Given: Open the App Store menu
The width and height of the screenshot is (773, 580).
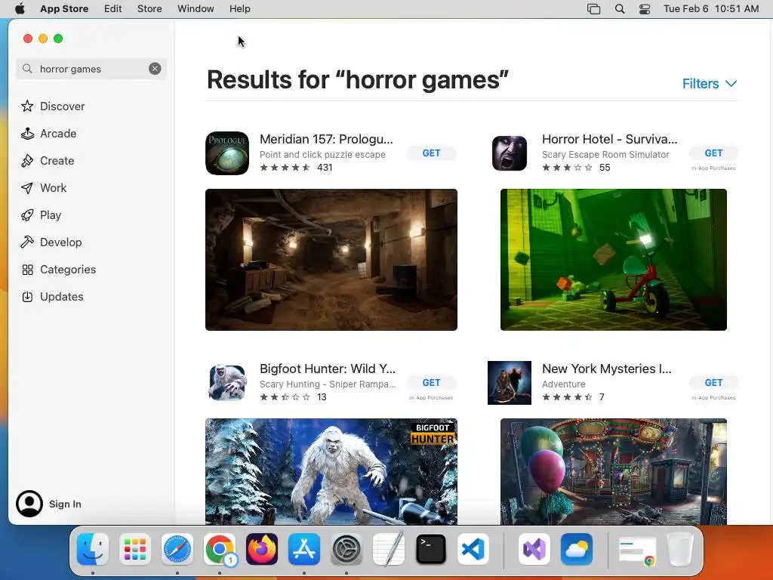Looking at the screenshot, I should (x=64, y=8).
